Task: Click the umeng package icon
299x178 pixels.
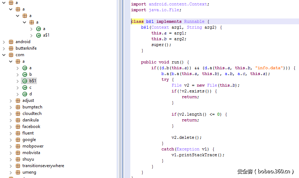Action: click(18, 172)
